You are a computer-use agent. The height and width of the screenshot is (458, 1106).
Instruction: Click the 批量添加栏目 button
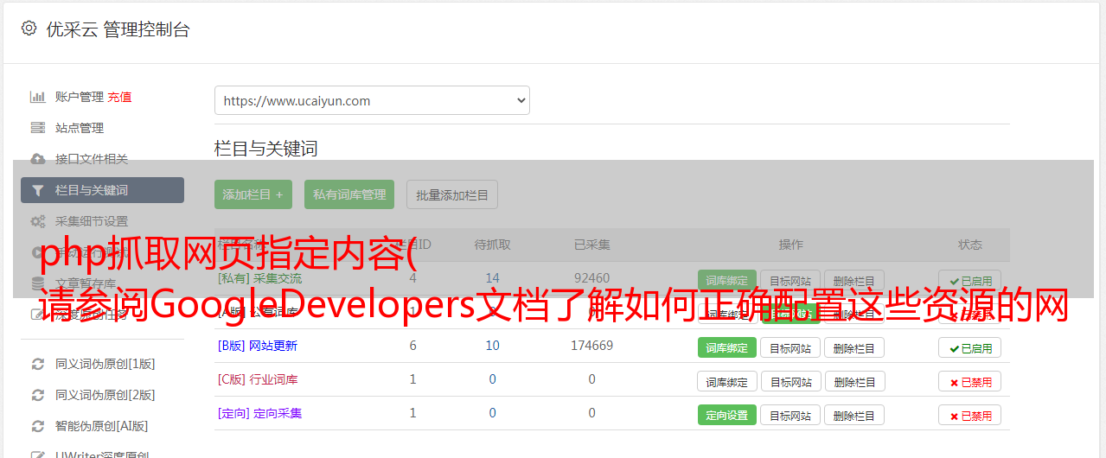coord(452,194)
